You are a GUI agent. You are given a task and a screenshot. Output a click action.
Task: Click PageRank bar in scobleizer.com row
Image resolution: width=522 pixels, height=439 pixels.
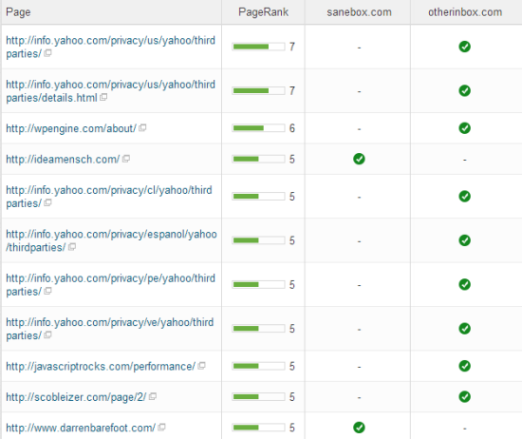[258, 396]
